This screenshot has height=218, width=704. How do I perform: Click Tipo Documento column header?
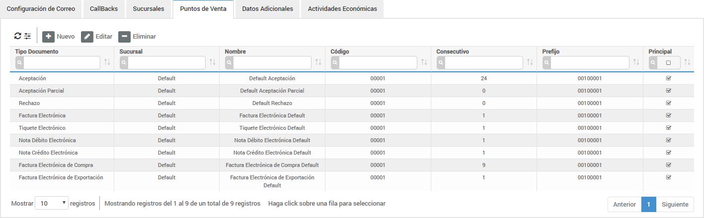pos(37,52)
